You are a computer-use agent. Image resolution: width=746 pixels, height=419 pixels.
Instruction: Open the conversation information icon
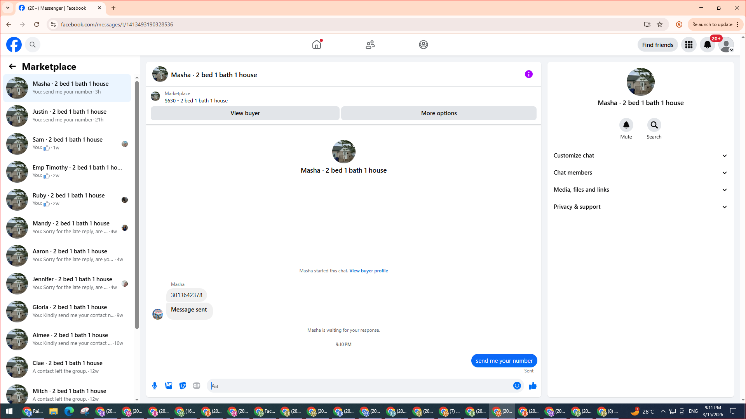point(529,74)
